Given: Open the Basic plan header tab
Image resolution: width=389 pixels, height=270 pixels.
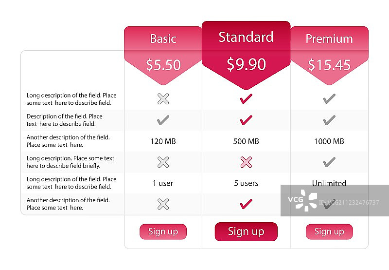Looking at the screenshot, I should coord(163,39).
